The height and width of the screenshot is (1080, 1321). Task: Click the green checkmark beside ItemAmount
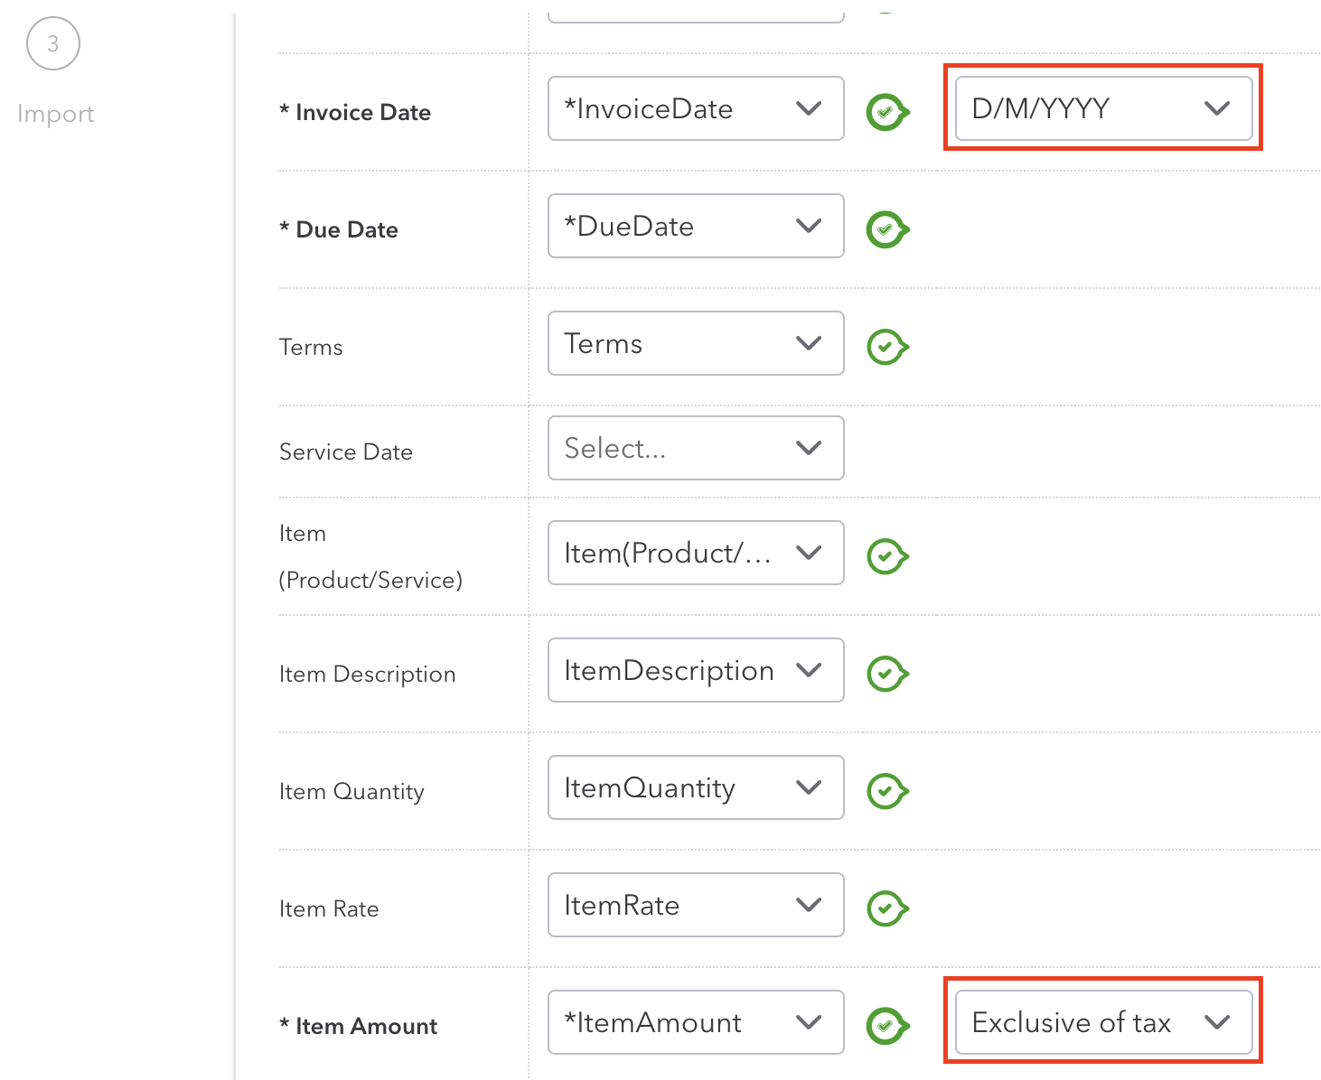click(886, 1026)
